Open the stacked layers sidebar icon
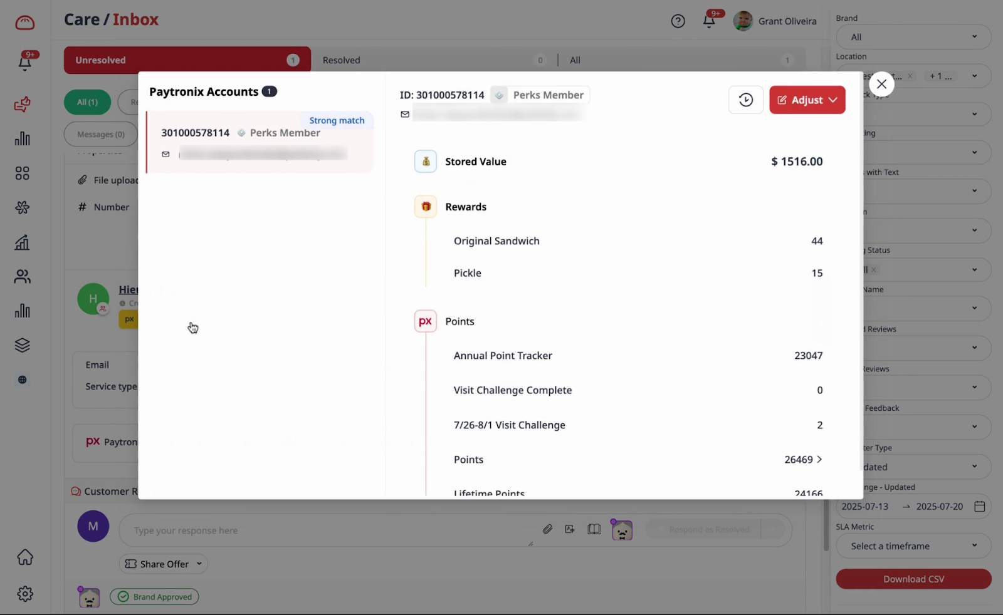This screenshot has width=1003, height=615. 23,345
